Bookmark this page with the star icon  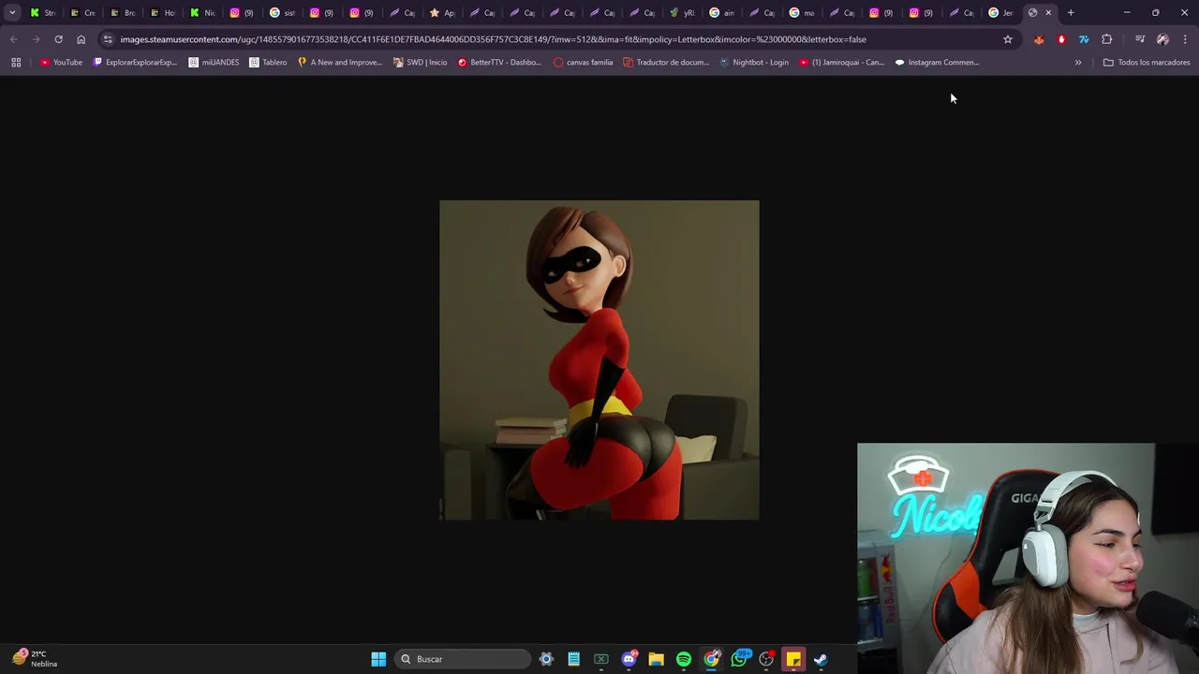[1008, 39]
